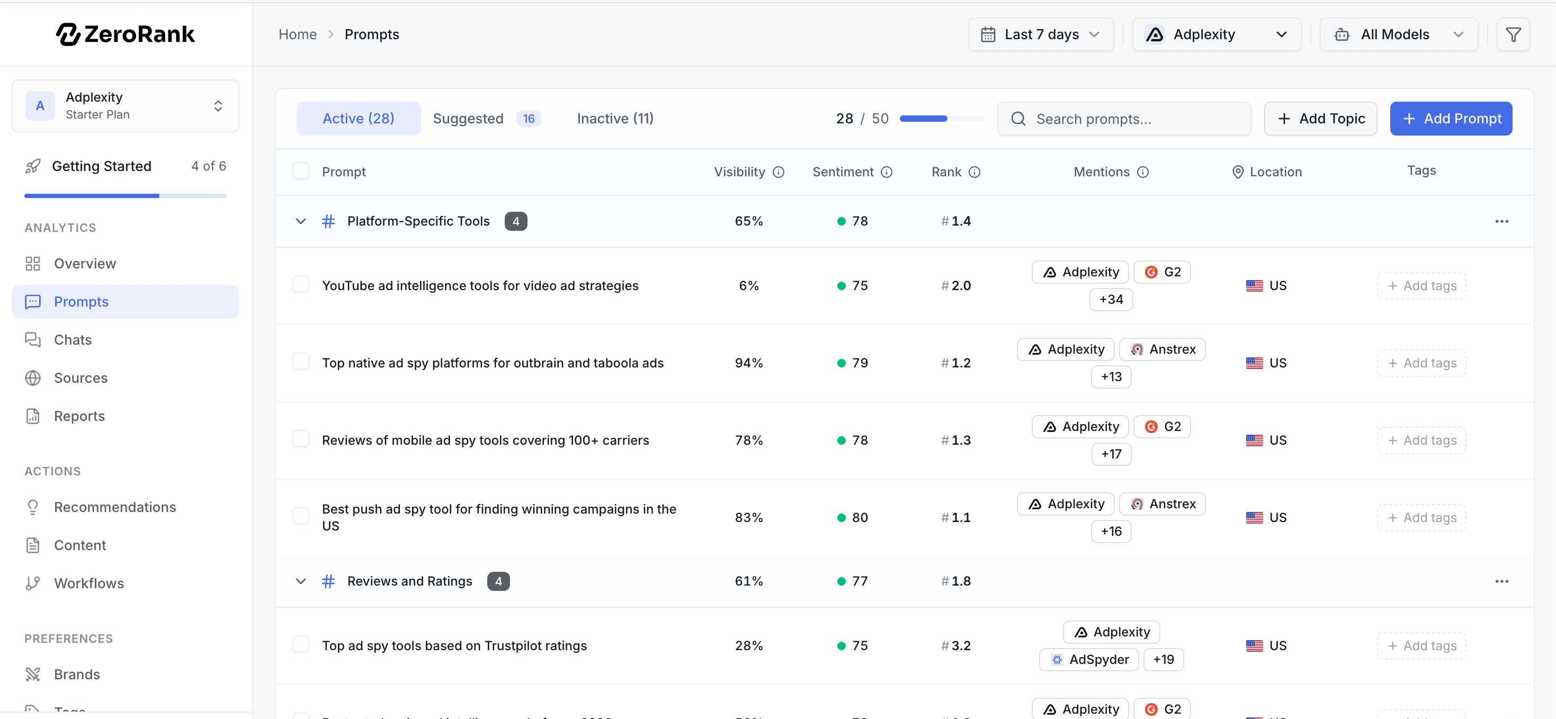Click the Overview grid icon
1556x719 pixels.
[33, 264]
